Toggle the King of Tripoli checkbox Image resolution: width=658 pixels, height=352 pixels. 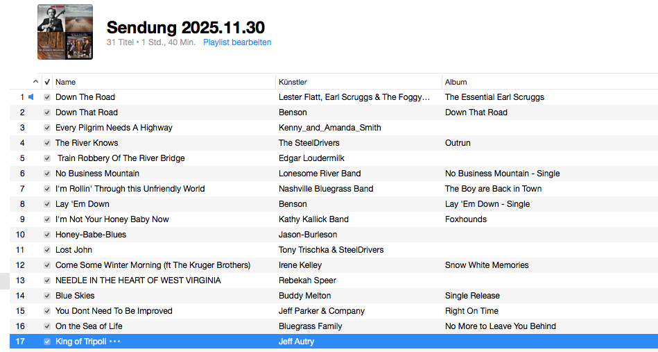(x=47, y=342)
